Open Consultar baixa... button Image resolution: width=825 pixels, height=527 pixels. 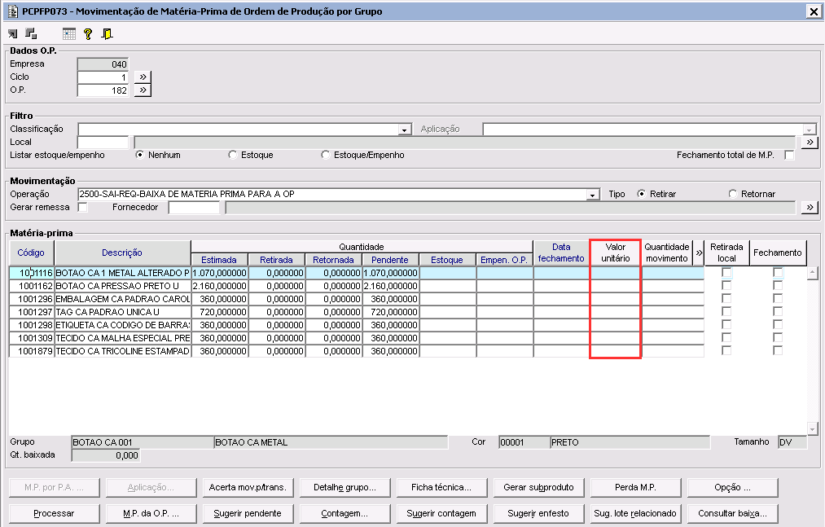[732, 513]
